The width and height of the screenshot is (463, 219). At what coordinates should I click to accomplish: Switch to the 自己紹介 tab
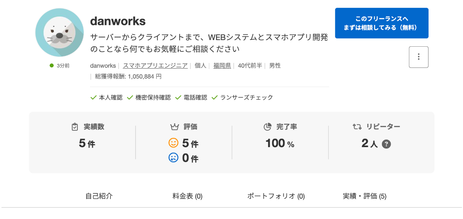coord(99,196)
